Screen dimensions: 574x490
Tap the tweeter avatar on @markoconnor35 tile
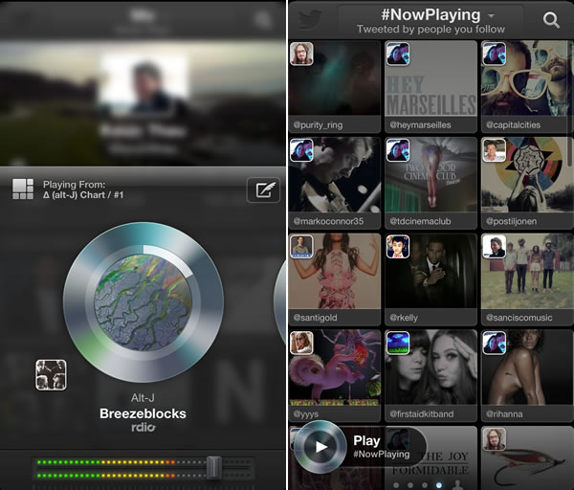point(301,150)
